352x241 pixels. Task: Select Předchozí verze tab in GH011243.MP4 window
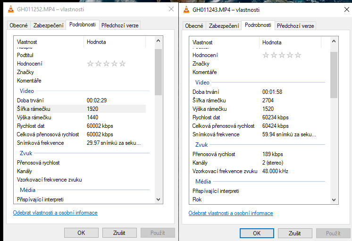tap(295, 26)
